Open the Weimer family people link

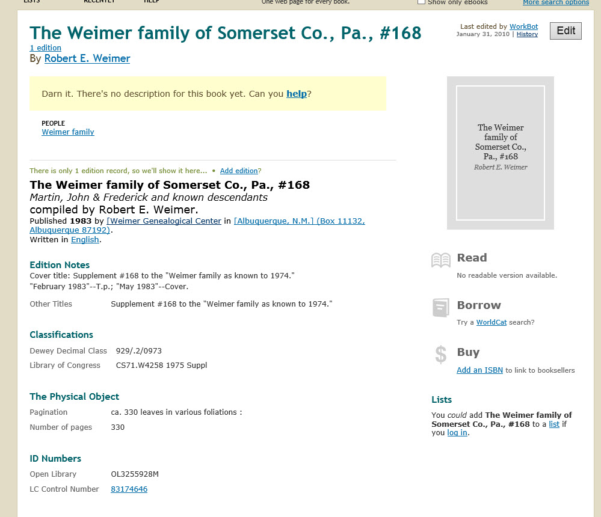click(67, 132)
